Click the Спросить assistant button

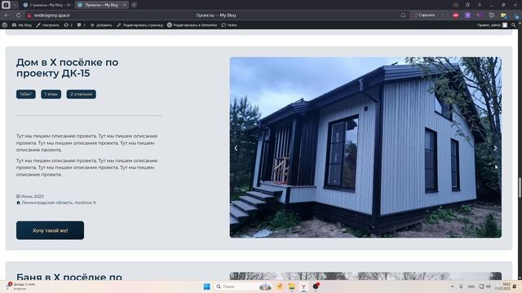pyautogui.click(x=424, y=15)
